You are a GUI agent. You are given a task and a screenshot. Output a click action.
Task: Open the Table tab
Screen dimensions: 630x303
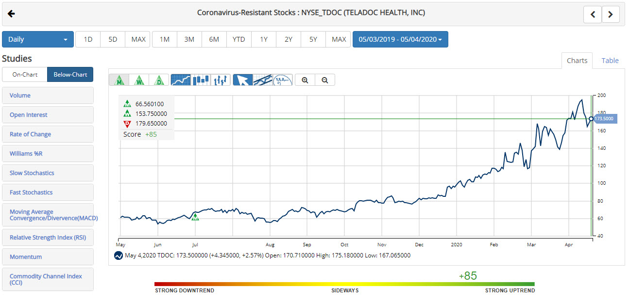pos(610,61)
